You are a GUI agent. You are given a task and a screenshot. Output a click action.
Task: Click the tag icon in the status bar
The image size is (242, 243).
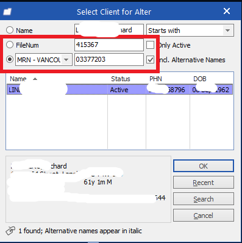[10, 231]
